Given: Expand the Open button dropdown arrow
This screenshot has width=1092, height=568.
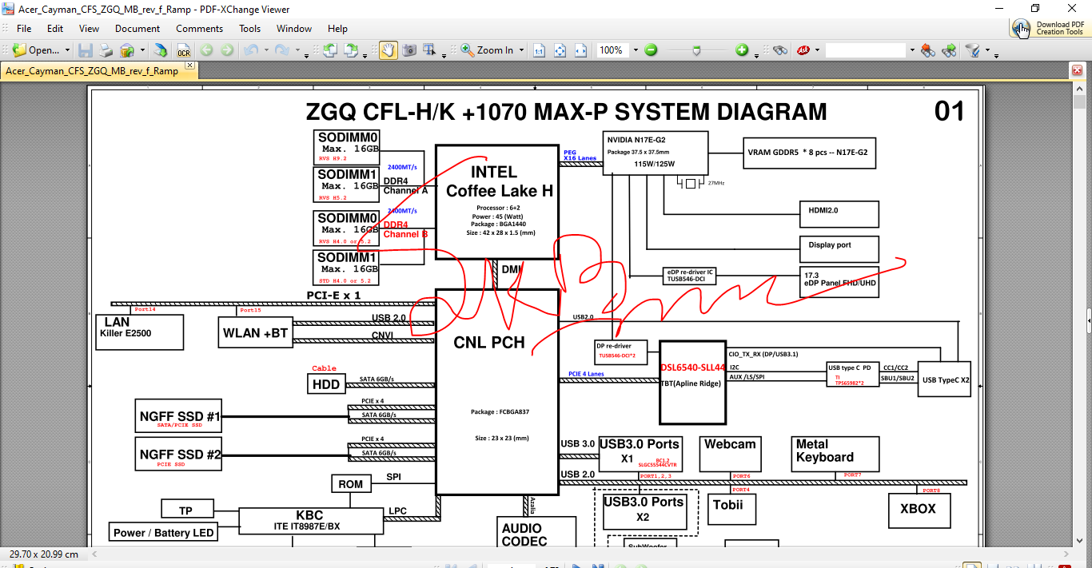Looking at the screenshot, I should click(x=67, y=50).
